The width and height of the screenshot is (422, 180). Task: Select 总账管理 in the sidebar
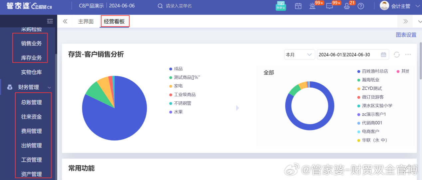pyautogui.click(x=32, y=102)
